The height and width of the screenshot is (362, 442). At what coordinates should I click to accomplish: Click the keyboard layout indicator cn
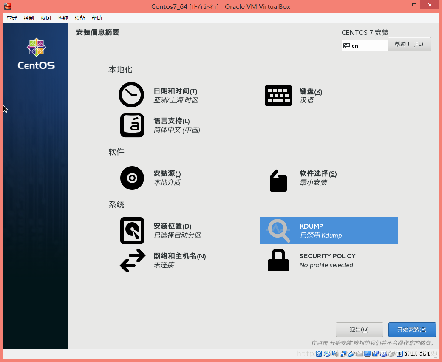point(364,46)
